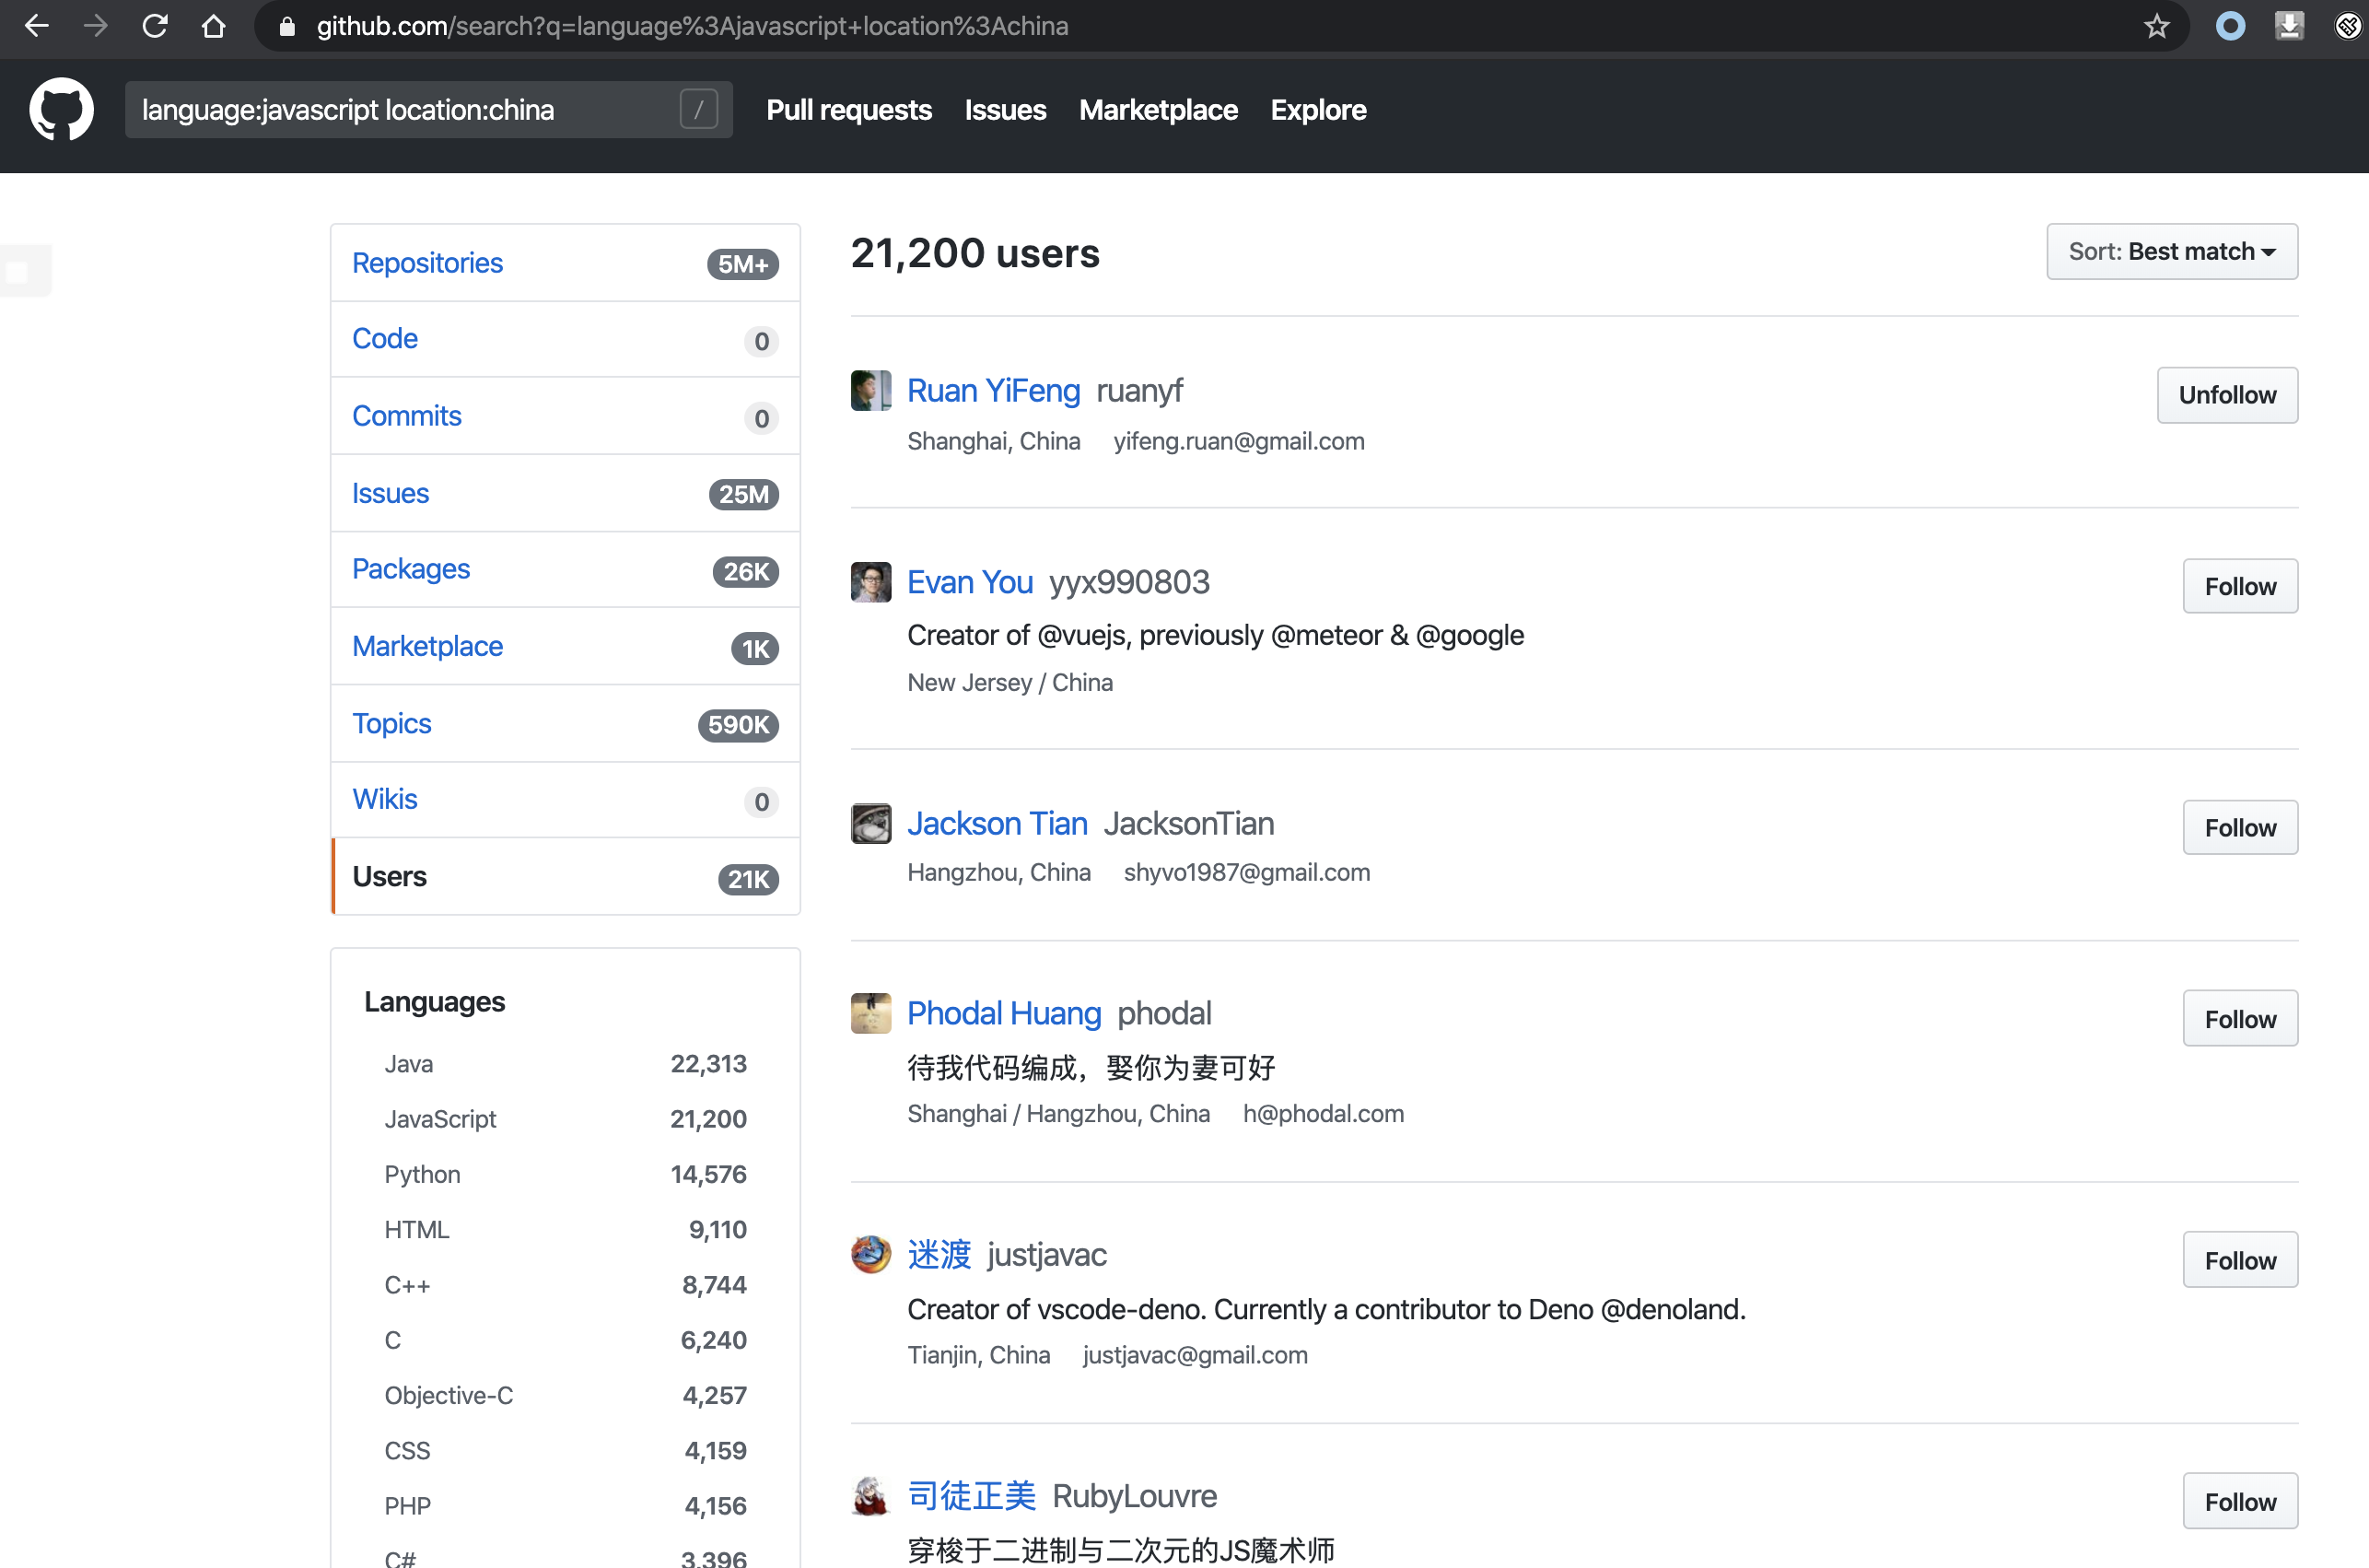The width and height of the screenshot is (2369, 1568).
Task: Click the search field with language:javascript query
Action: pos(400,110)
